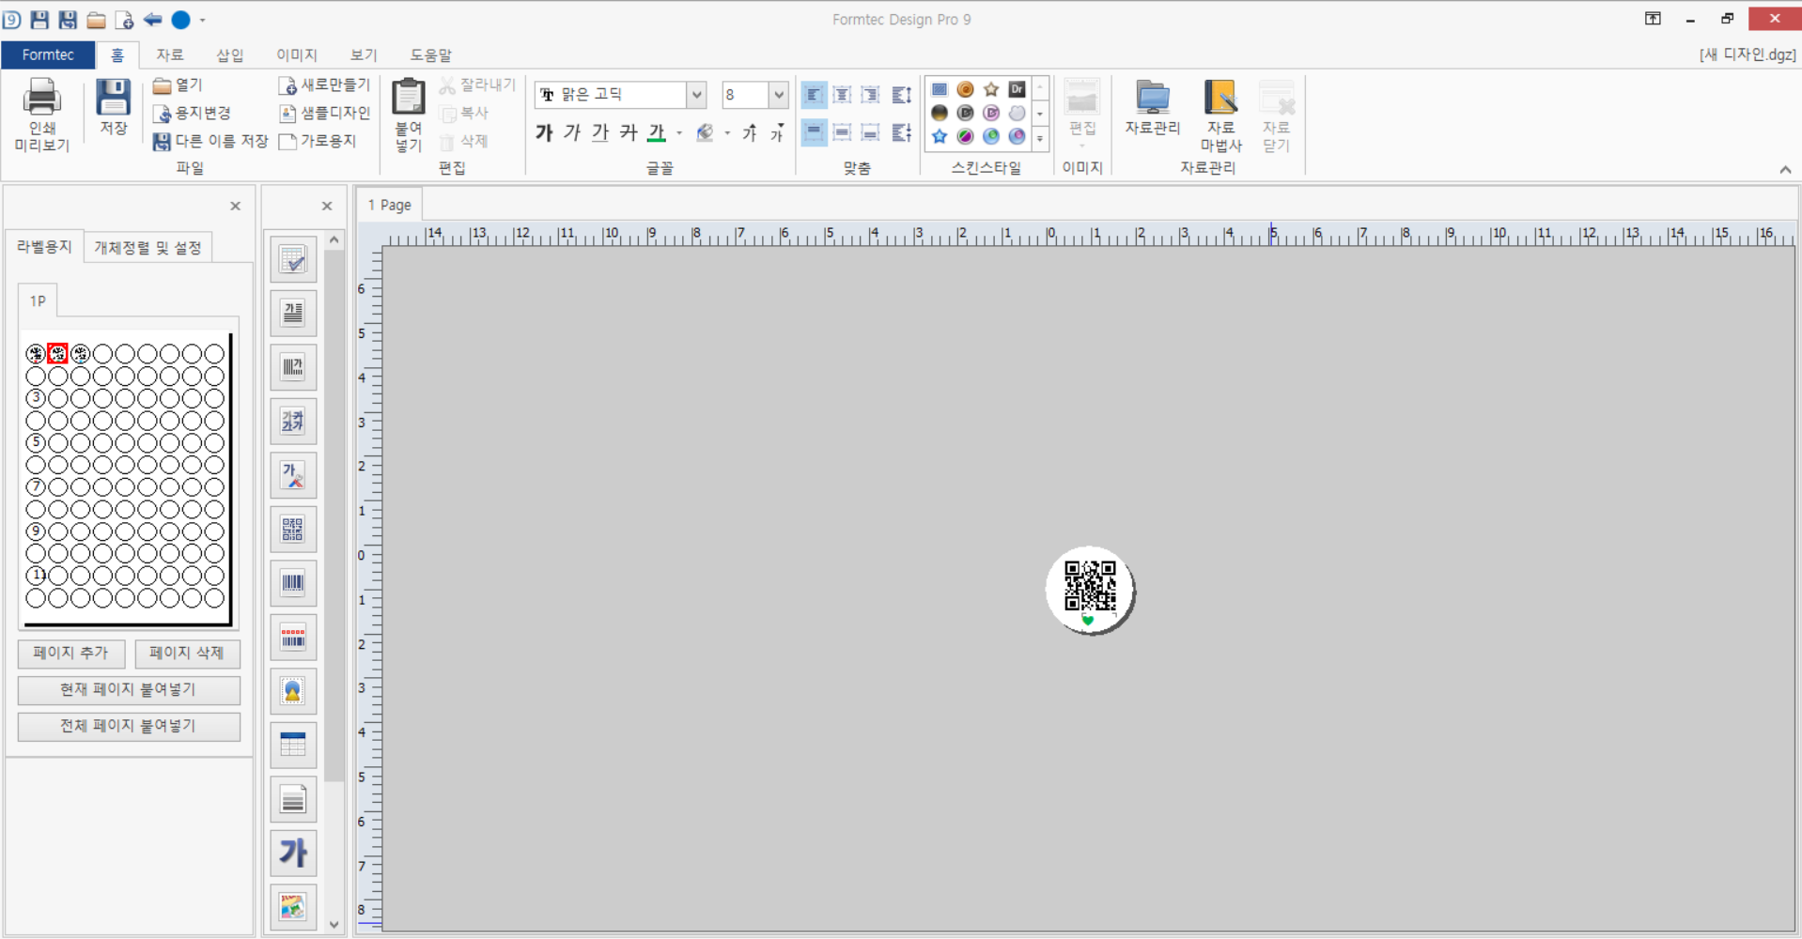Viewport: 1802px width, 939px height.
Task: Select the barcode-with-text tool in side toolbar
Action: click(293, 367)
